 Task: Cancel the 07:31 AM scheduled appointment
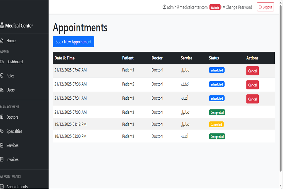[x=252, y=99]
